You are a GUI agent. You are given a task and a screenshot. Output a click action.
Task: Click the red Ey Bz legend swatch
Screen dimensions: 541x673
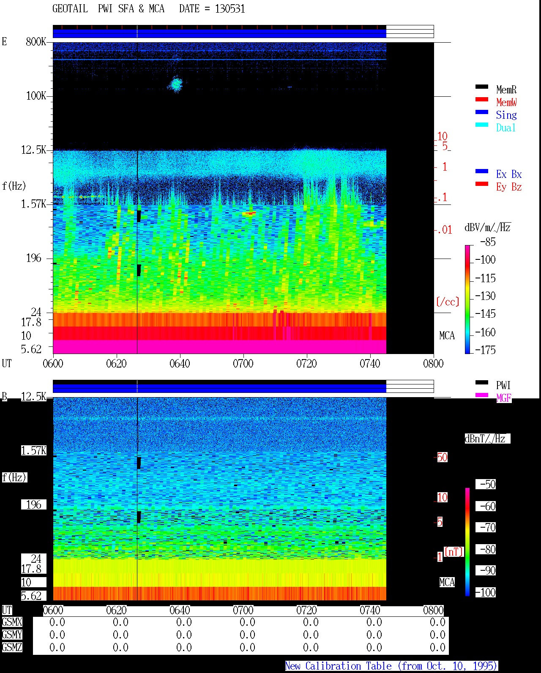[482, 184]
